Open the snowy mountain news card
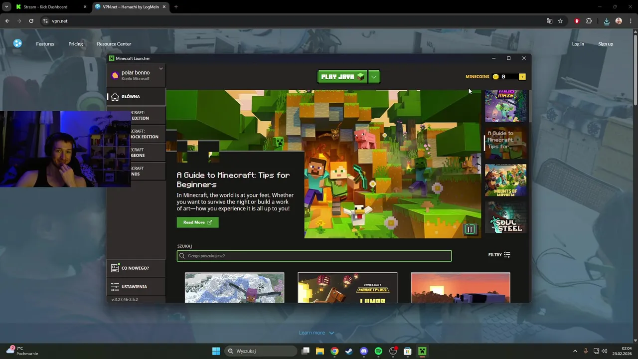The height and width of the screenshot is (359, 638). 234,288
